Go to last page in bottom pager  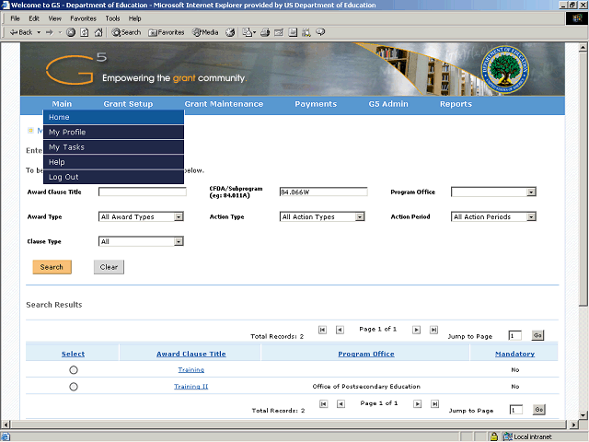434,403
